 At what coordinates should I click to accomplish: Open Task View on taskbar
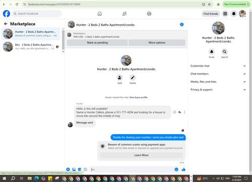click(22, 178)
